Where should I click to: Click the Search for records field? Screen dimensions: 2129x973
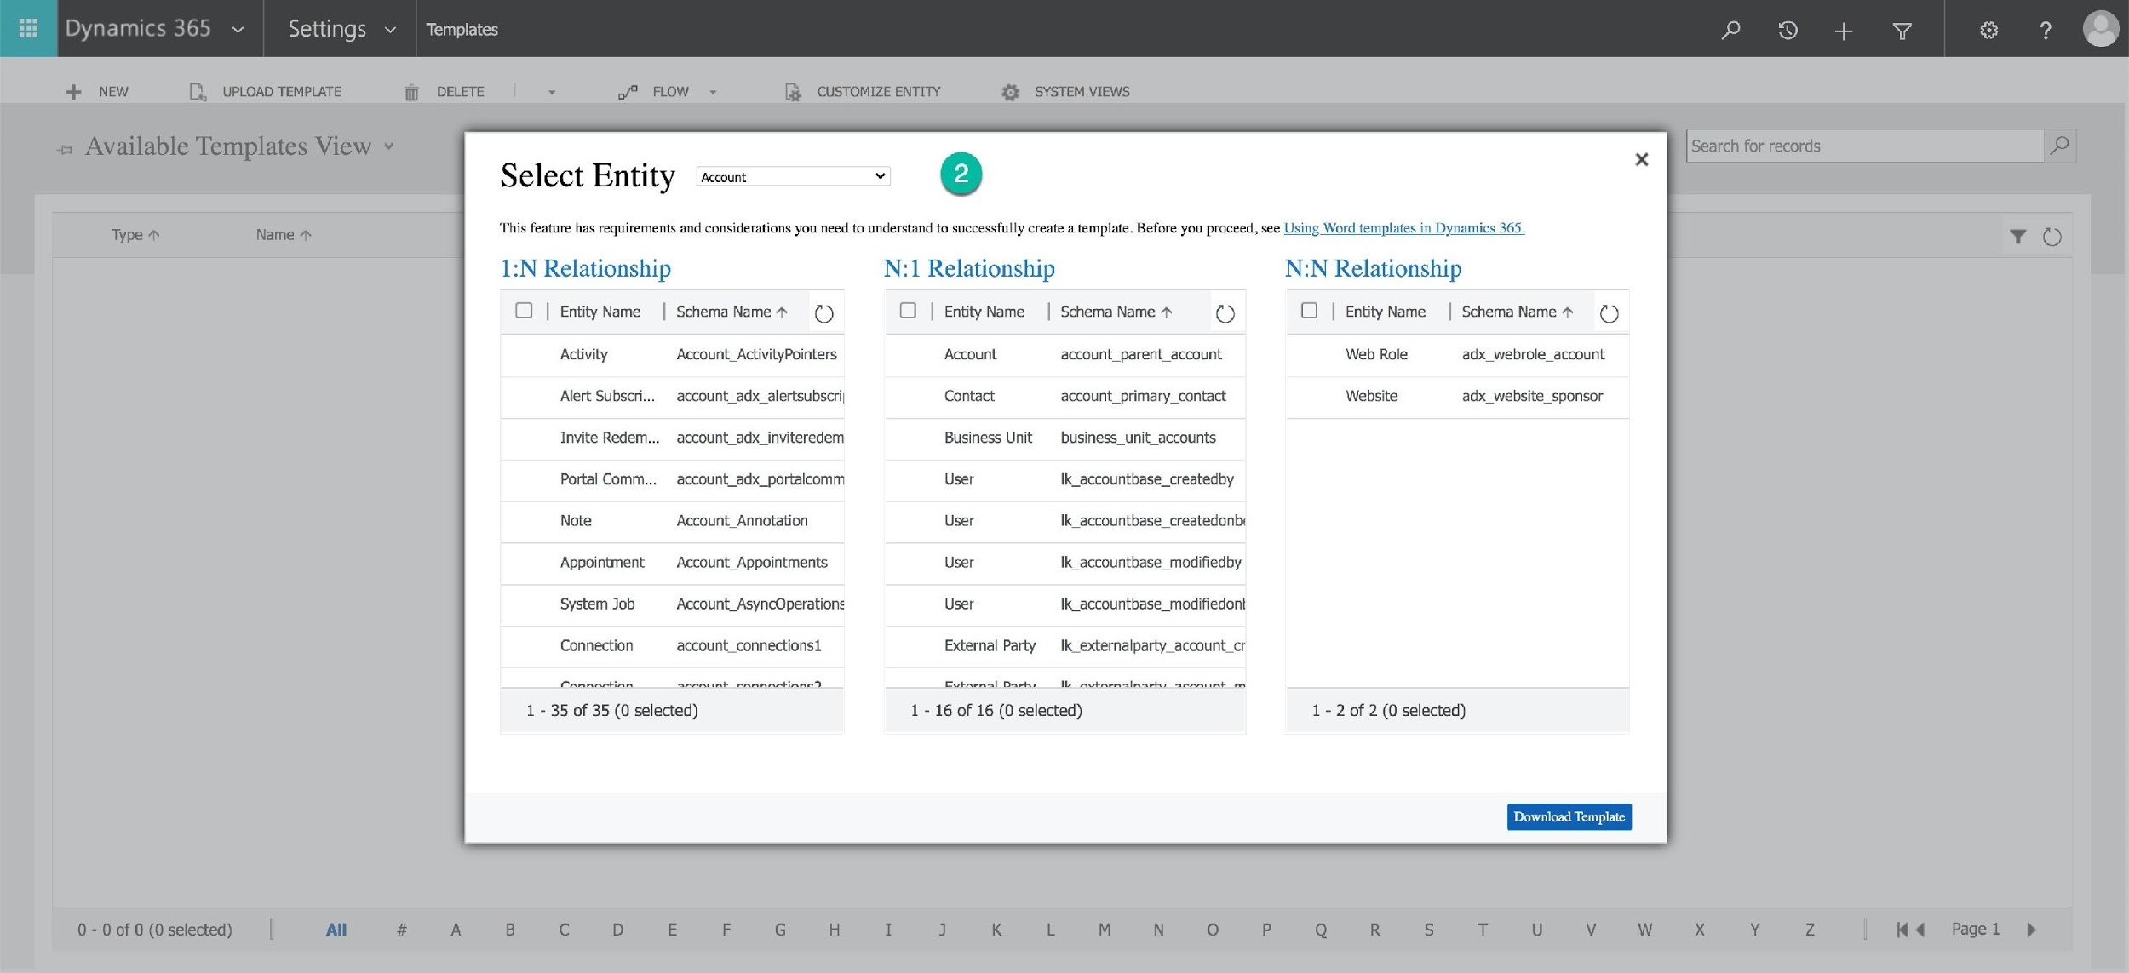[x=1863, y=146]
